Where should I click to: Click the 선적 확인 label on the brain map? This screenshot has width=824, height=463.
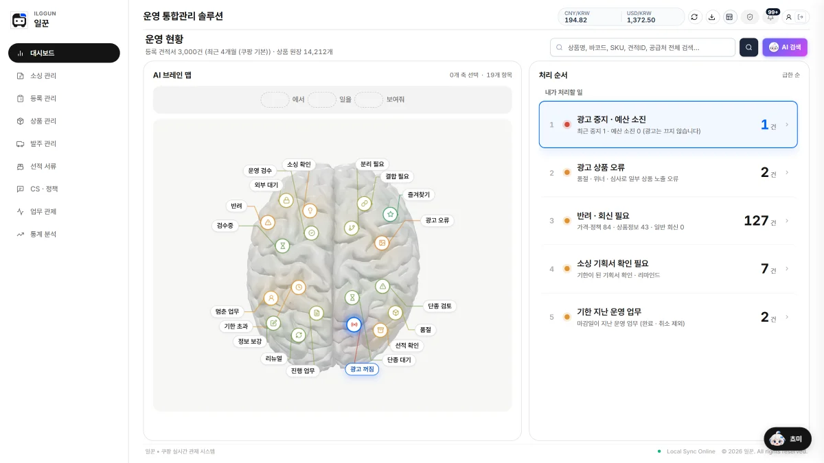[x=407, y=345]
